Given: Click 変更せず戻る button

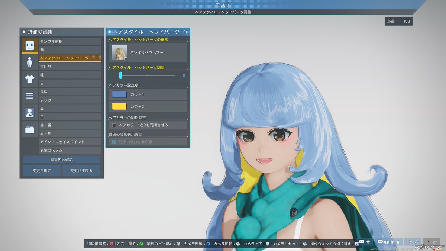Looking at the screenshot, I should pyautogui.click(x=81, y=171).
